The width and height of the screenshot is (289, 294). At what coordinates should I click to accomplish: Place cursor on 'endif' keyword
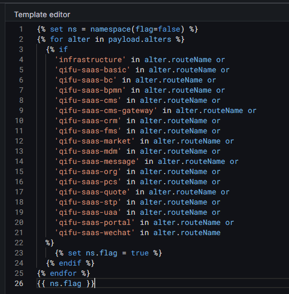tap(70, 263)
